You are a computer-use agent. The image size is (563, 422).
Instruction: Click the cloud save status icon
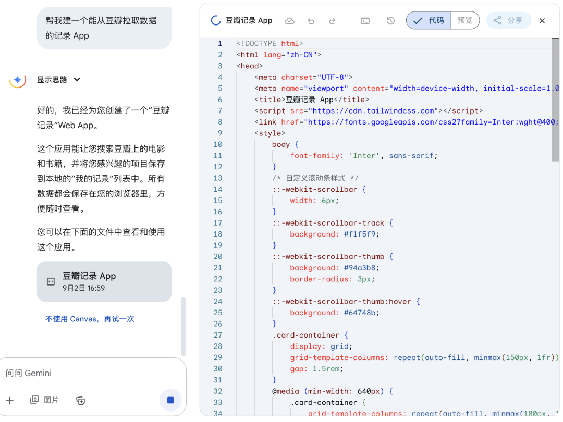click(x=289, y=21)
